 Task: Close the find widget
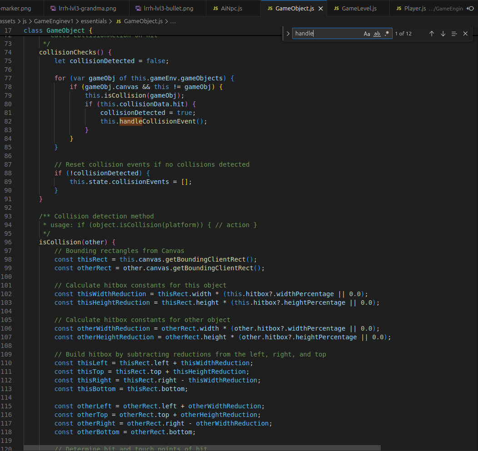465,34
